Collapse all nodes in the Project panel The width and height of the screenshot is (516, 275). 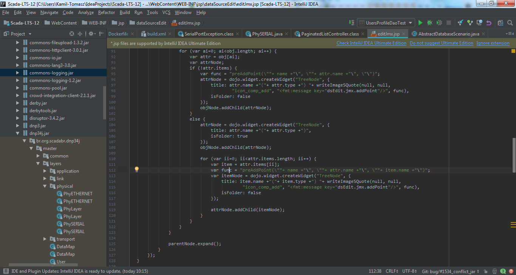point(80,34)
